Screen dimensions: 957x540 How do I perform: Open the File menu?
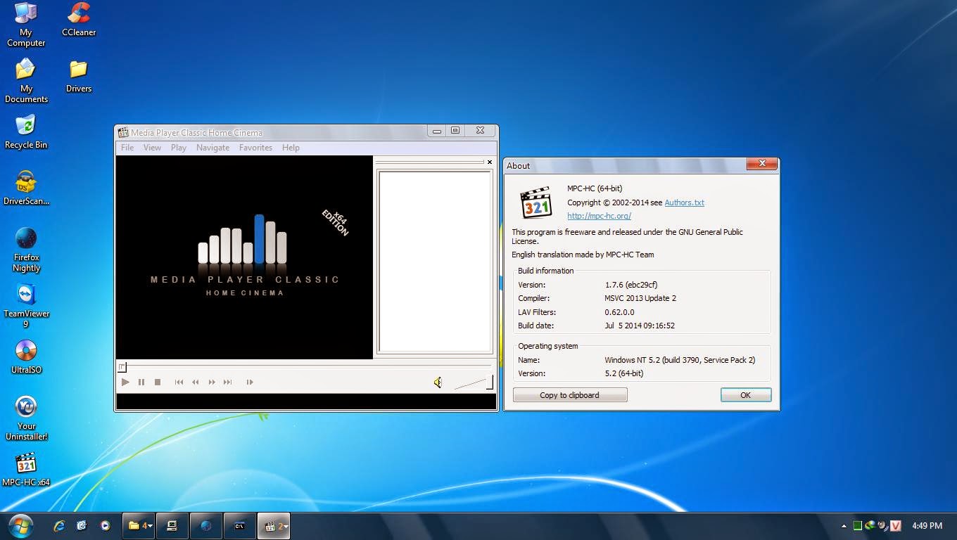(x=127, y=148)
